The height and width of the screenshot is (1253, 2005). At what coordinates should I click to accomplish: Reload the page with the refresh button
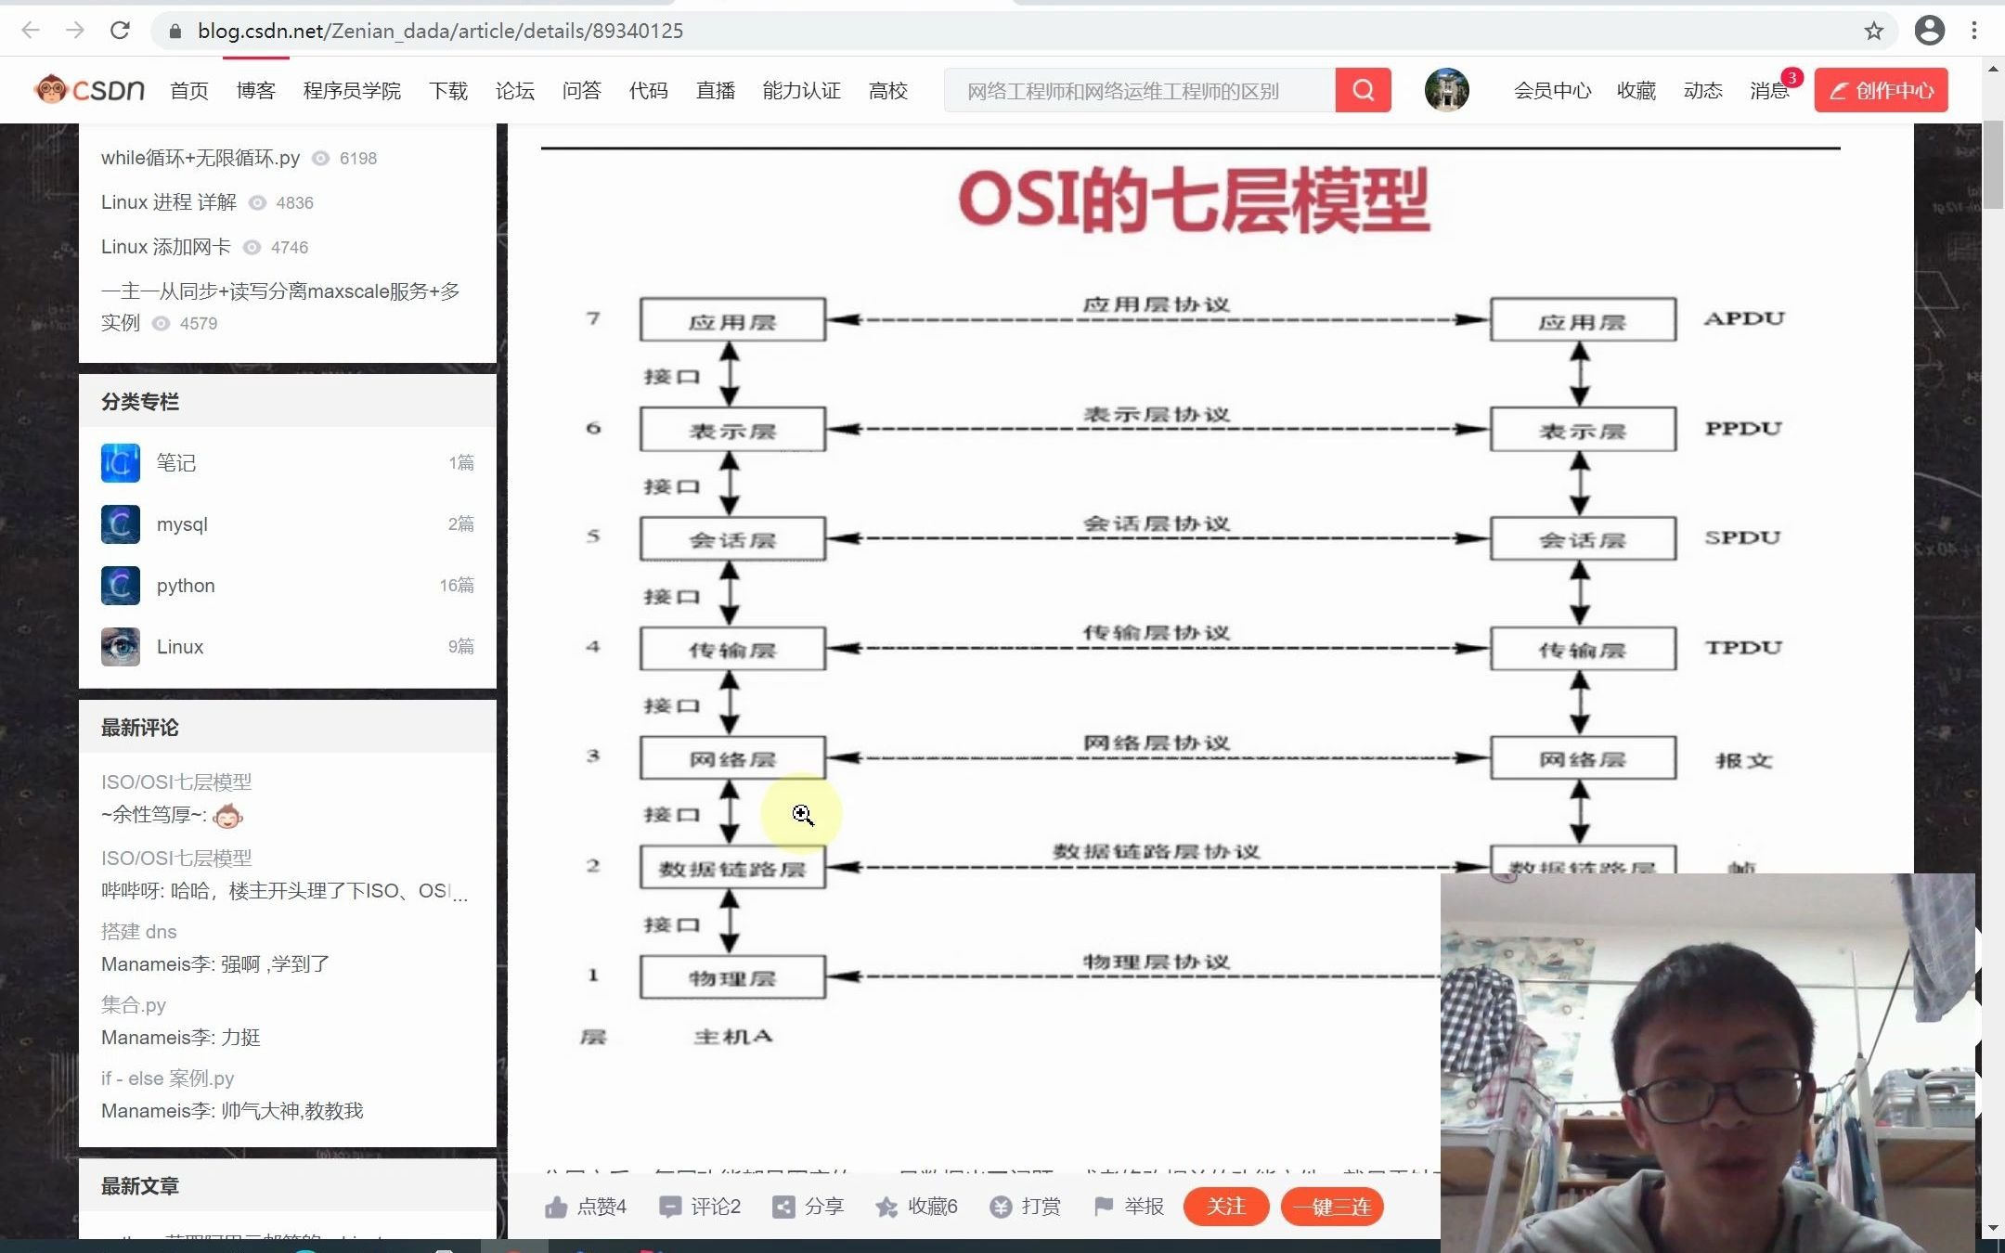[x=120, y=31]
